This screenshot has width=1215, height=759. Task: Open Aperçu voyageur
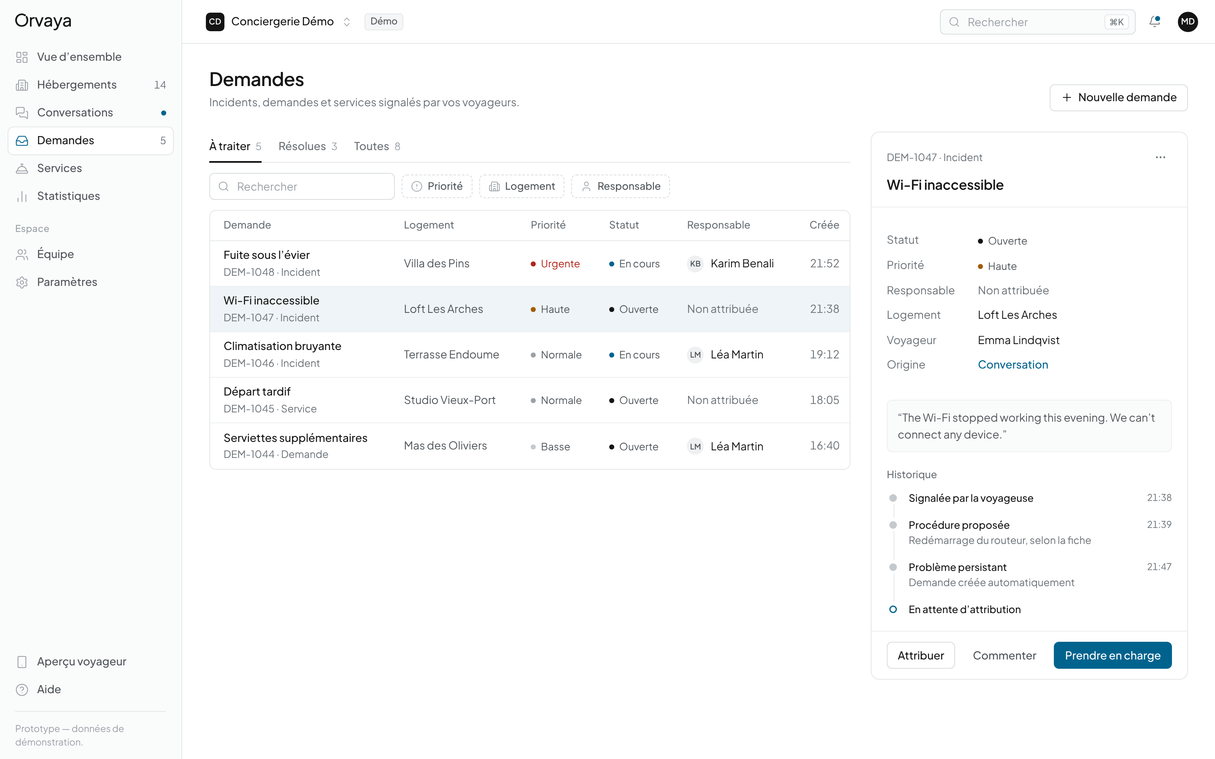coord(90,662)
